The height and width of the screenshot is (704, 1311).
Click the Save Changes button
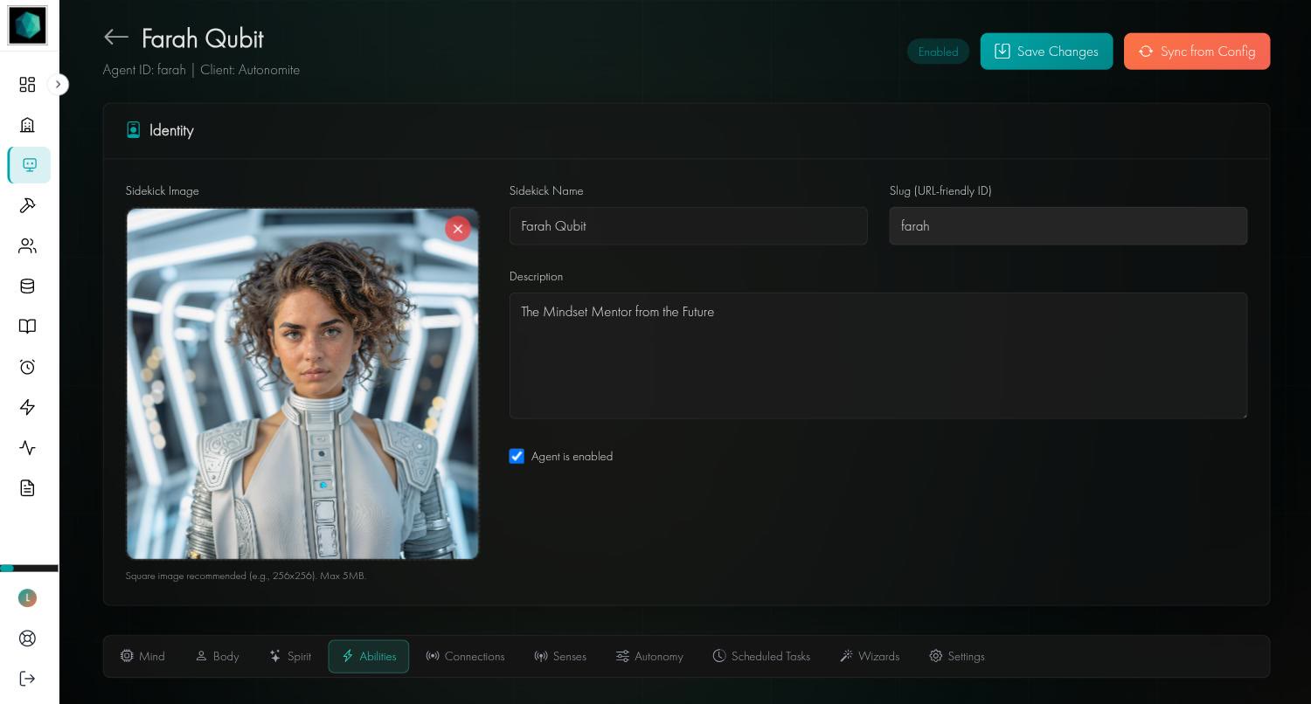[1047, 52]
